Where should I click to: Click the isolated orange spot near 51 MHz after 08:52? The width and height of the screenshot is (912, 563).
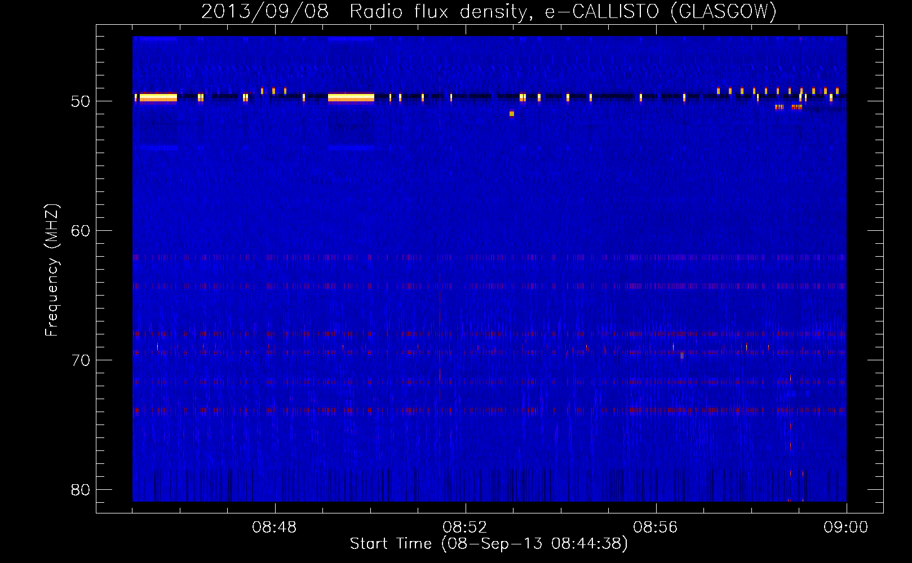point(512,114)
